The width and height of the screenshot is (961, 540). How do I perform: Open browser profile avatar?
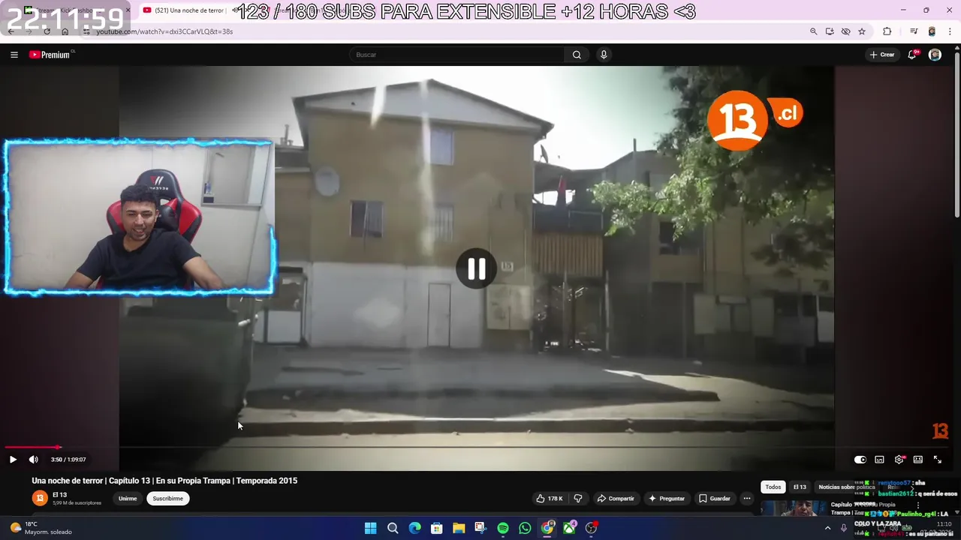point(932,31)
